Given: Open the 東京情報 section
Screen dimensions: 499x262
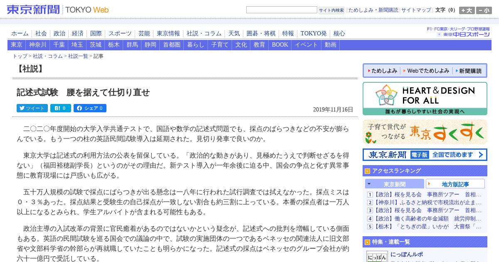Looking at the screenshot, I should (x=168, y=34).
